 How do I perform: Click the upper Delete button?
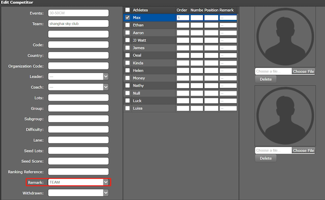point(265,79)
